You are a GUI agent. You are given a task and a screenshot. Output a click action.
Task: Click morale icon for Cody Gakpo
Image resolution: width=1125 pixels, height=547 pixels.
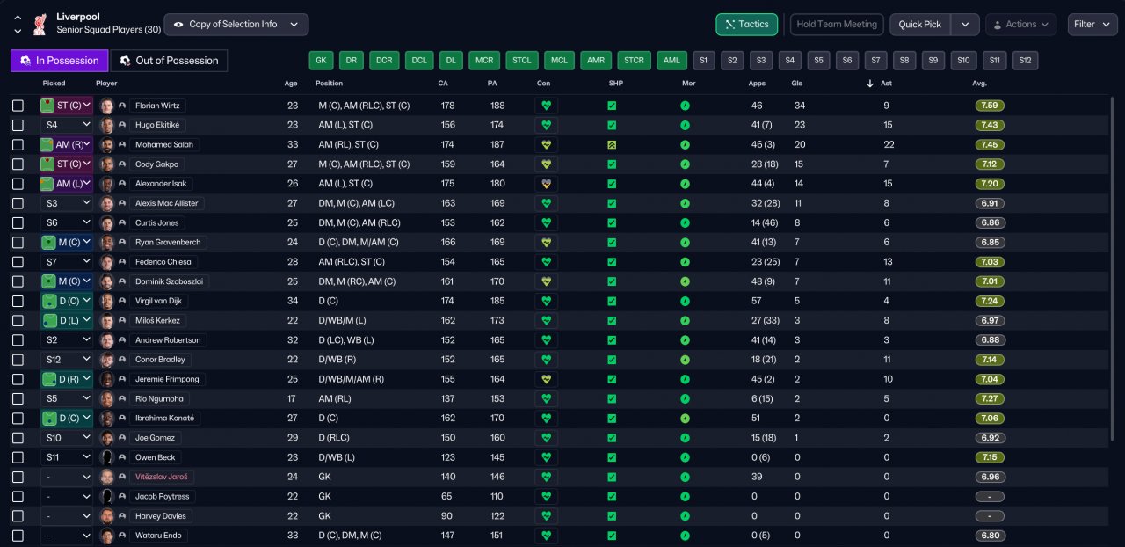tap(685, 164)
